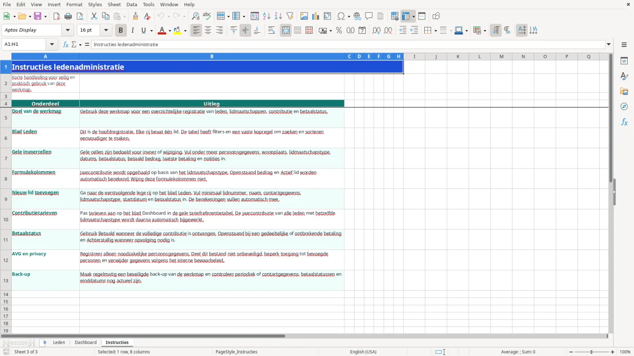Click the Define Print Area icon
634x356 pixels.
[x=395, y=16]
